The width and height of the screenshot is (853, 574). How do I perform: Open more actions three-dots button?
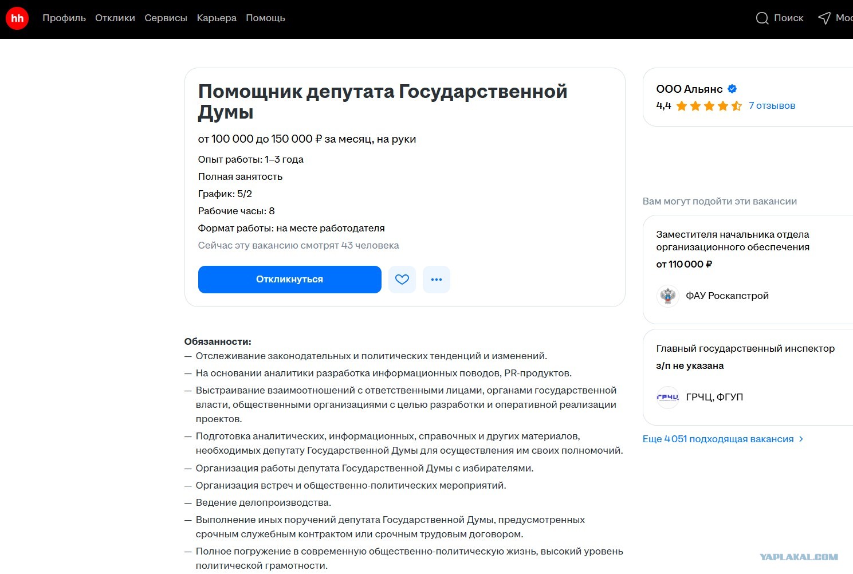coord(437,280)
